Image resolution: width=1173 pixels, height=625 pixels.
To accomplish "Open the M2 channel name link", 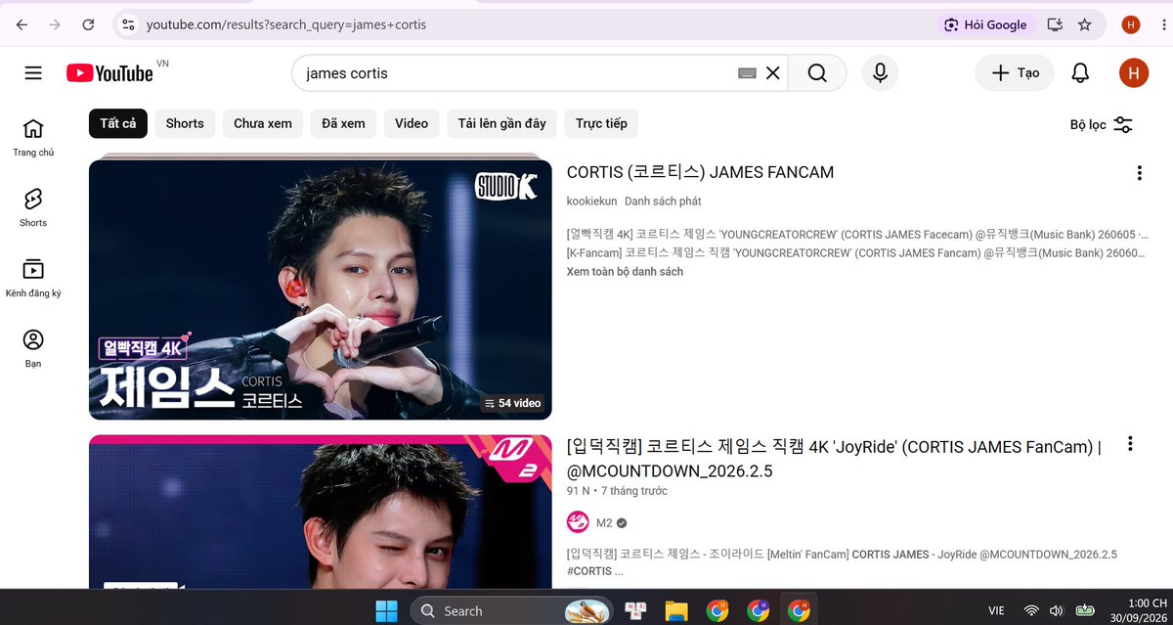I will (604, 522).
